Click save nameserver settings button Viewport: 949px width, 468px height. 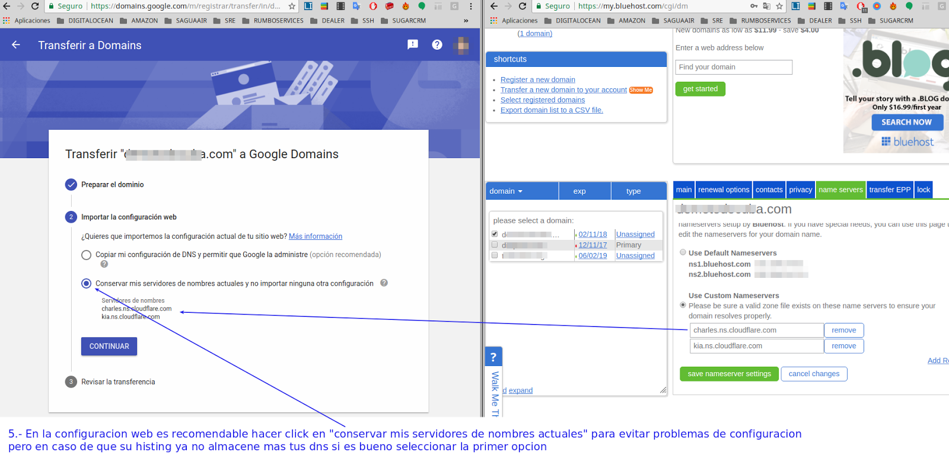729,374
